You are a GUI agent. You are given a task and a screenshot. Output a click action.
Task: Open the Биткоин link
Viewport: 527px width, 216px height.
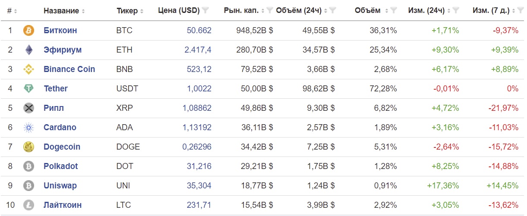coord(60,31)
